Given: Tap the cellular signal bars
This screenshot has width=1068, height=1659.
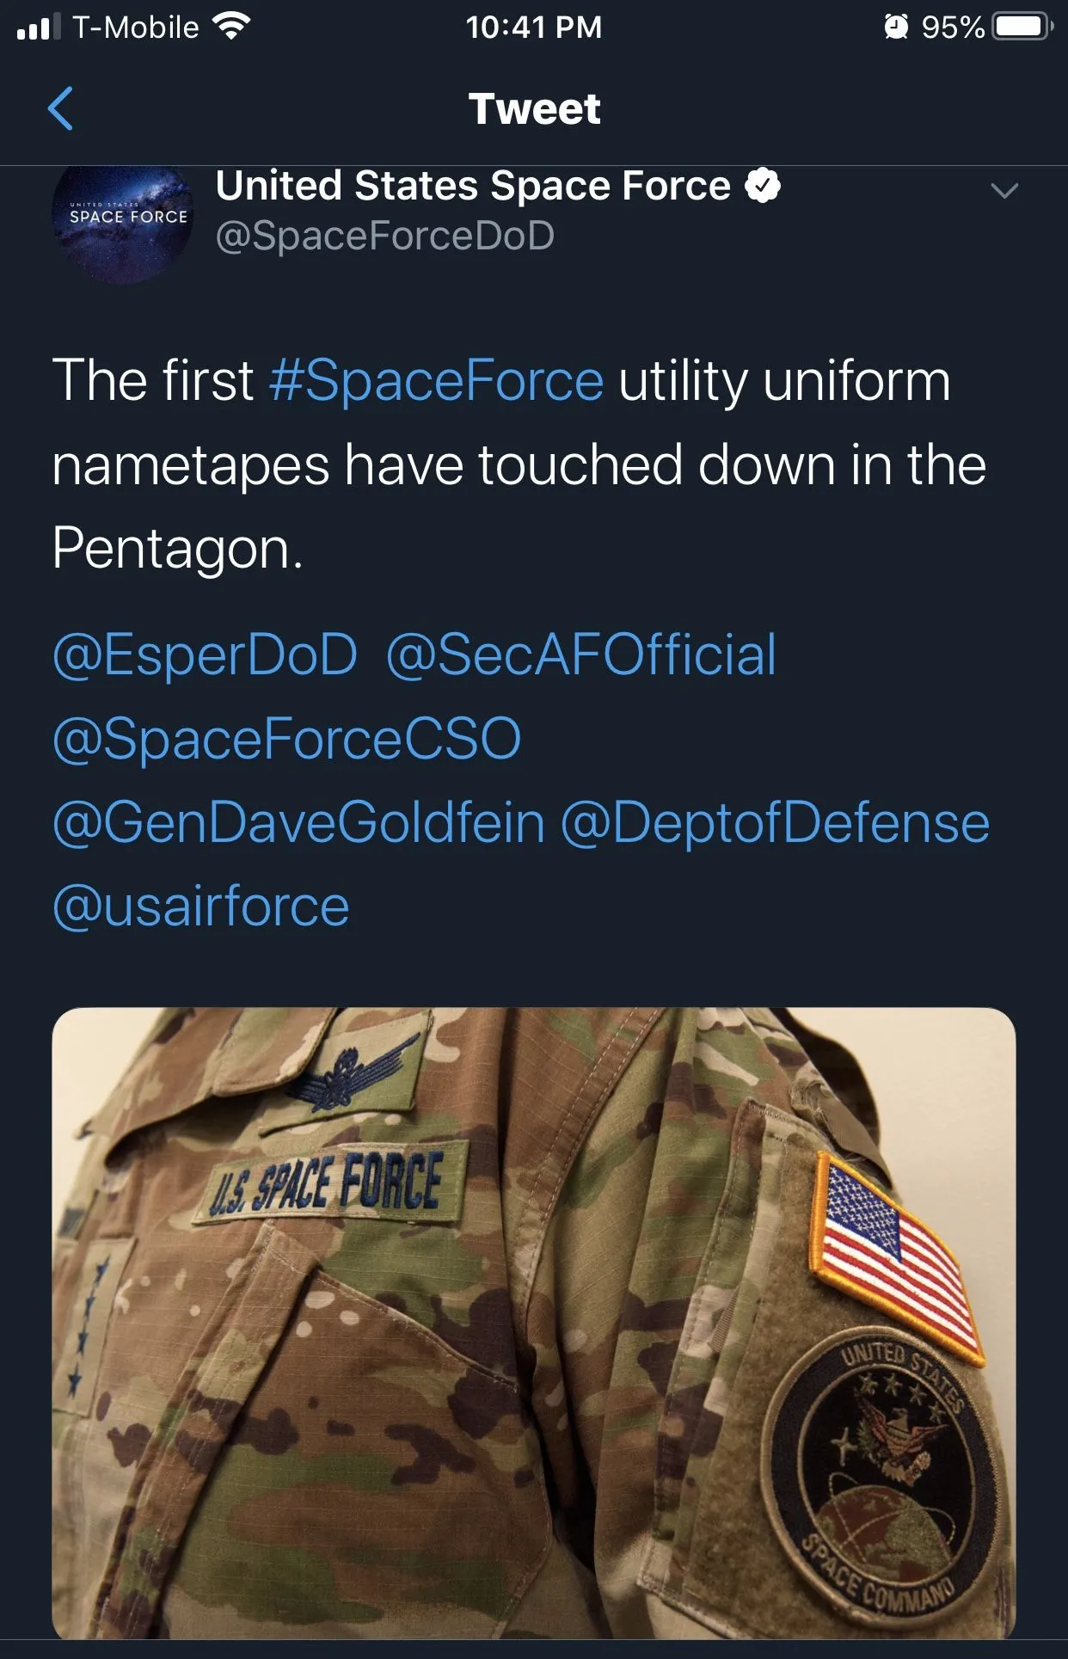Looking at the screenshot, I should coord(39,27).
